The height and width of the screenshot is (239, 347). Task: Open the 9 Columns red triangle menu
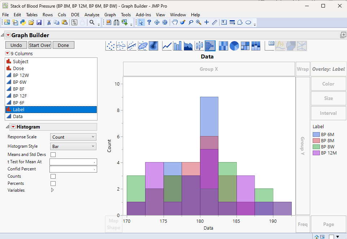coord(8,53)
